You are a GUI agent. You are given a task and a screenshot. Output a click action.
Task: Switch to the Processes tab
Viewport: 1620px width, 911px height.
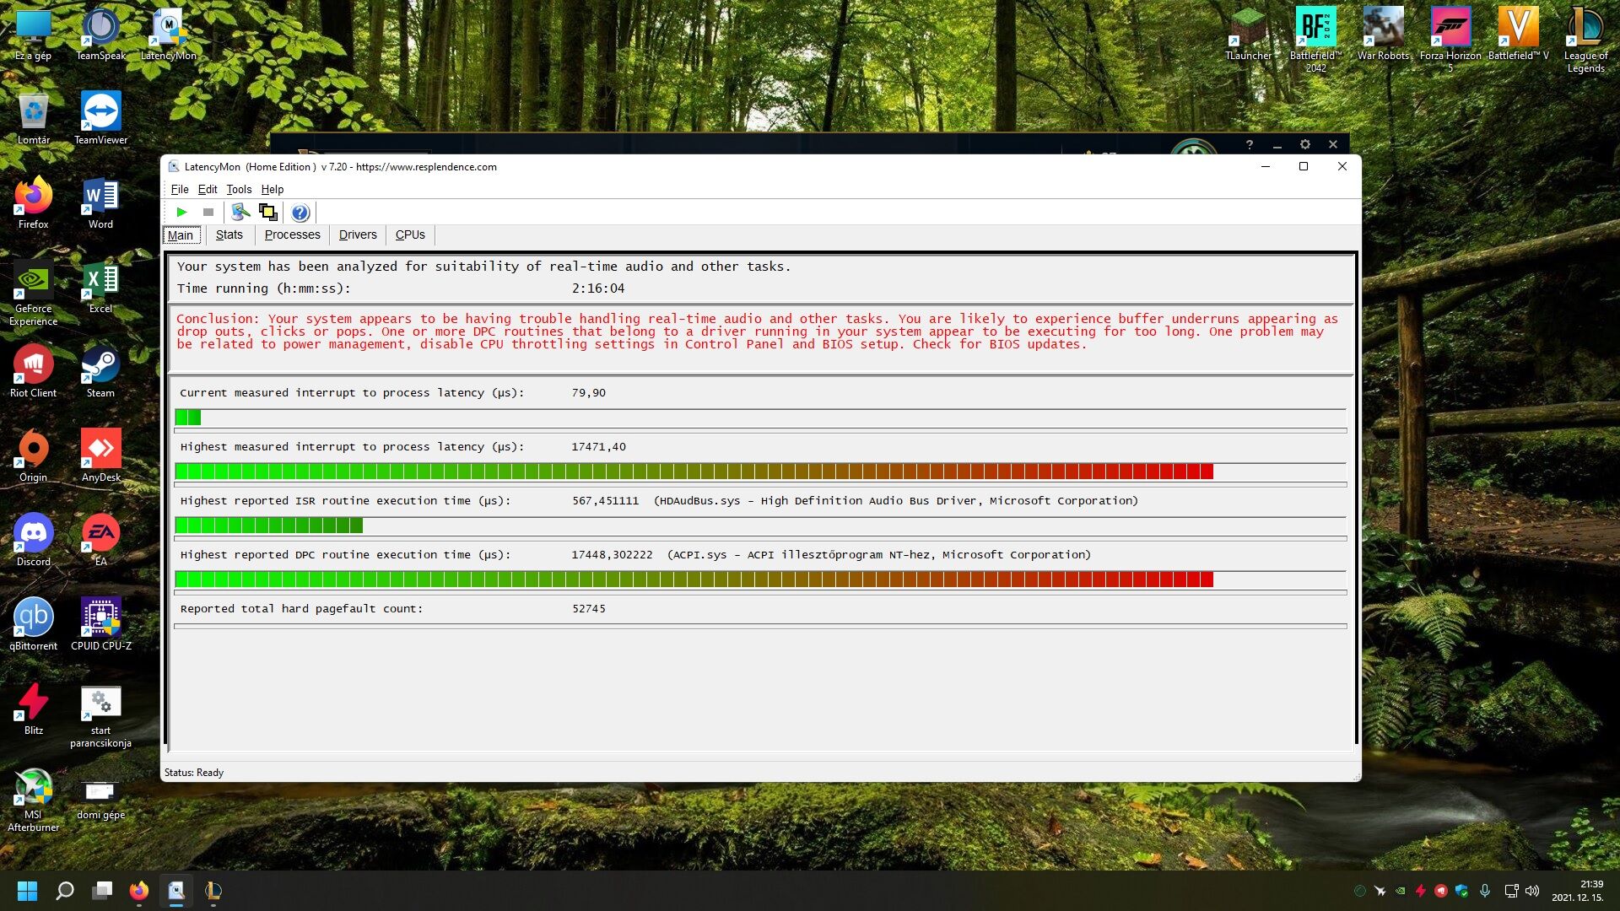click(x=292, y=235)
